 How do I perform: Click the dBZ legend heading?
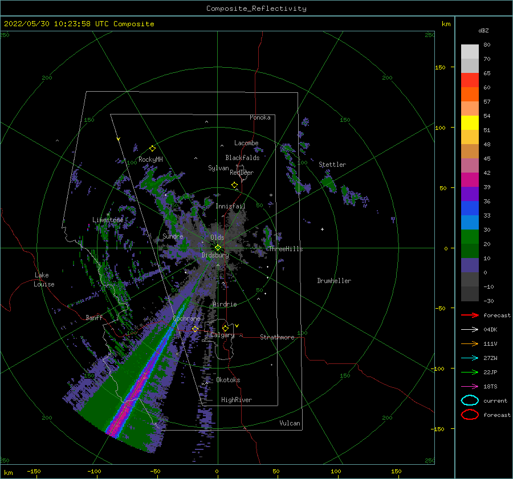tap(483, 30)
